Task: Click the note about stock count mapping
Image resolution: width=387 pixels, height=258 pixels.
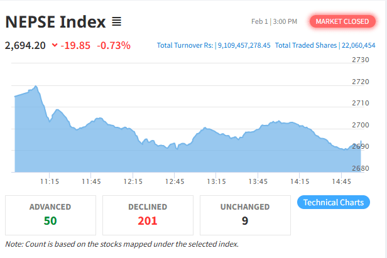Action: pos(122,244)
